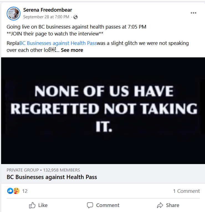Click the care hug reaction emoji
This screenshot has height=212, width=205.
(16, 191)
